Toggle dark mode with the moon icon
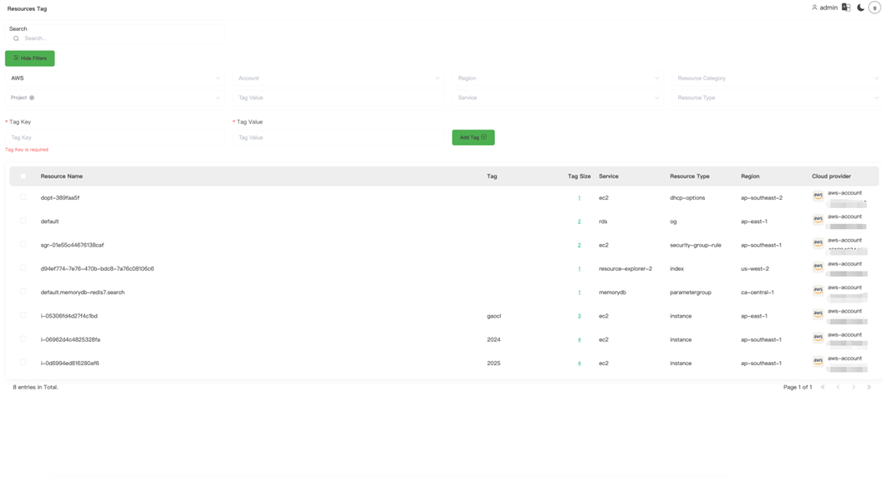 (x=860, y=8)
